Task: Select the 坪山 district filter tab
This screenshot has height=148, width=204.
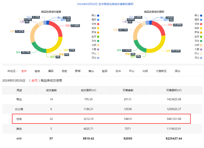Action: pos(131,71)
